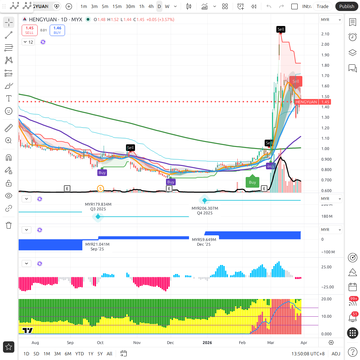Switch range to YTD

(79, 354)
